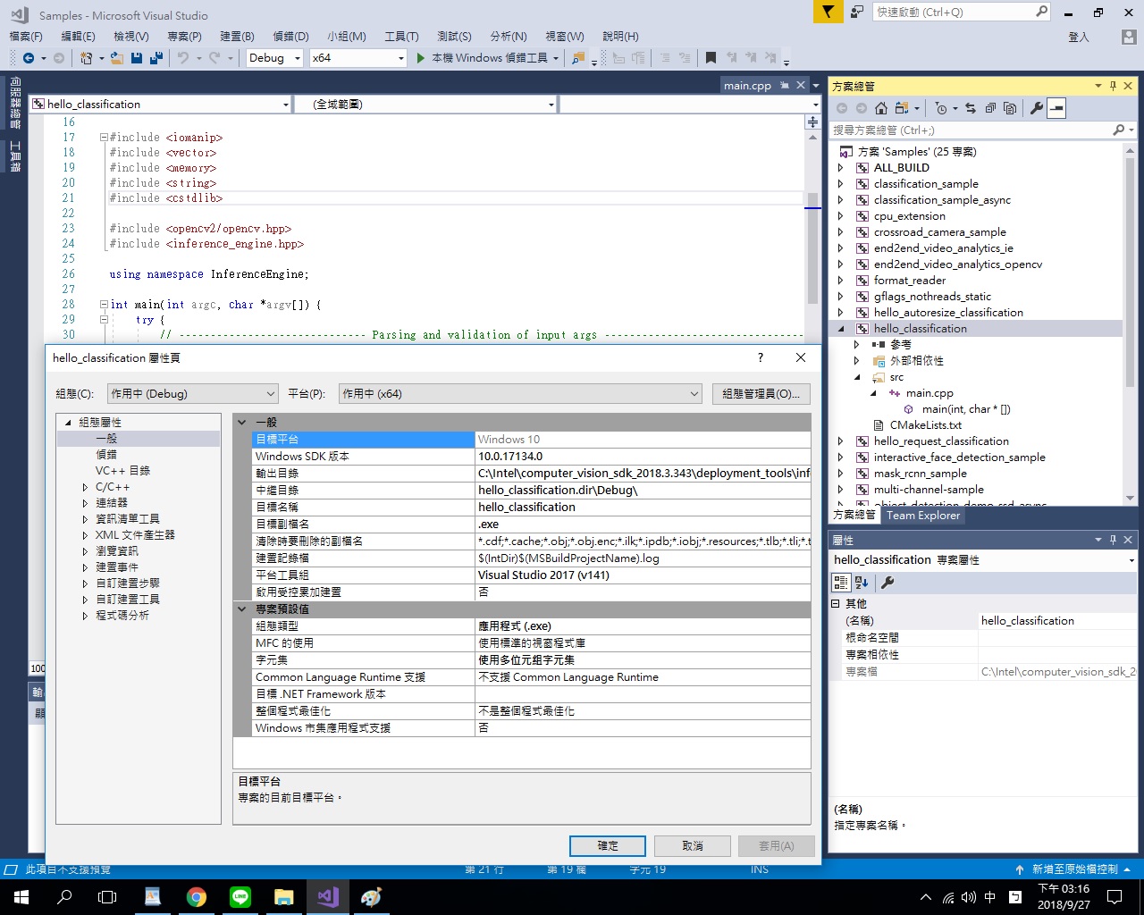Open Chrome from the Windows taskbar

coord(197,897)
